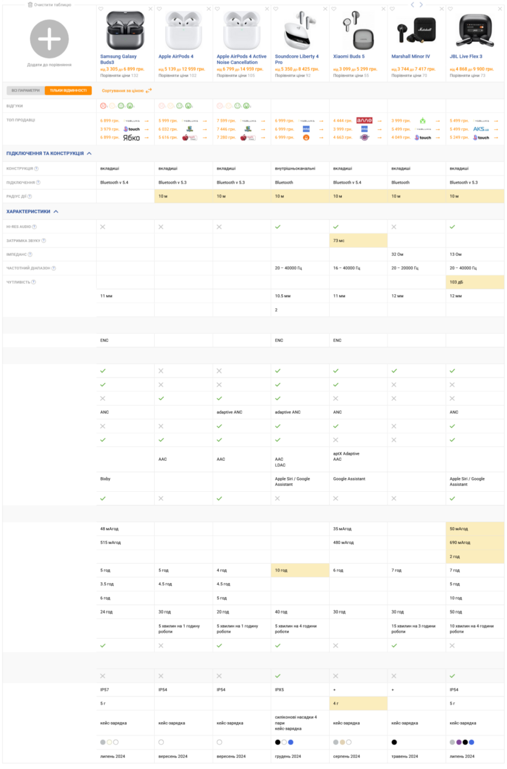Remove JBL Live Flex 3 from comparison
The height and width of the screenshot is (769, 507).
(499, 9)
